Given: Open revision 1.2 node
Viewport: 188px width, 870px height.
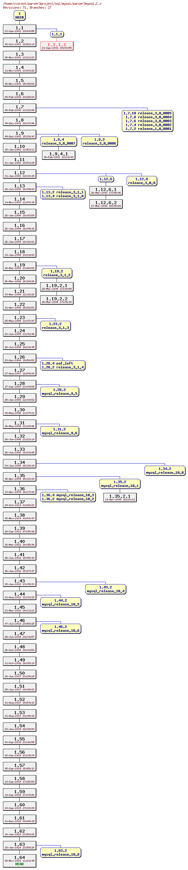Looking at the screenshot, I should click(x=19, y=42).
